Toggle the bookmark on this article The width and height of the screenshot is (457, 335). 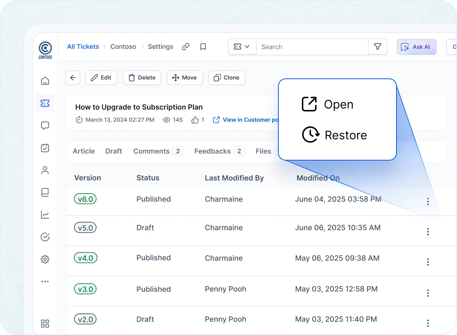point(203,47)
